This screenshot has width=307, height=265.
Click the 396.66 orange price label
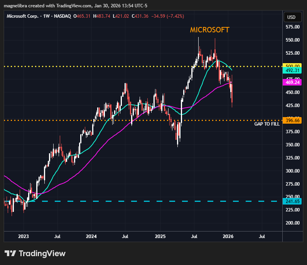(x=292, y=121)
